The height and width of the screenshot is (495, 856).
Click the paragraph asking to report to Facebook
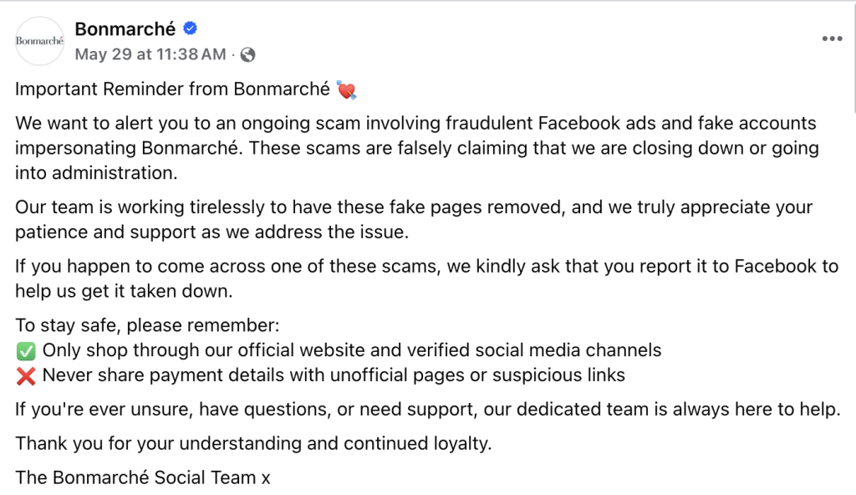[427, 278]
